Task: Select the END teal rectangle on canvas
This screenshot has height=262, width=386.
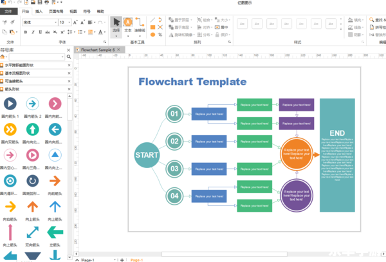Action: tap(337, 155)
